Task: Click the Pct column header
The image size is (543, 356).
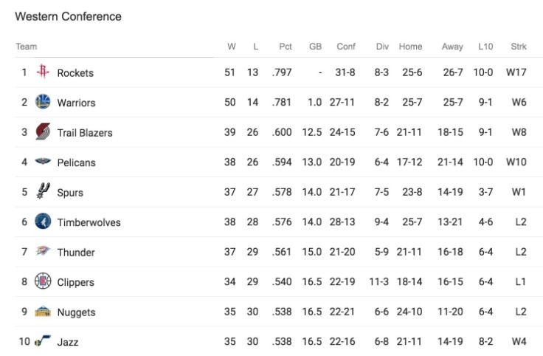Action: 286,47
